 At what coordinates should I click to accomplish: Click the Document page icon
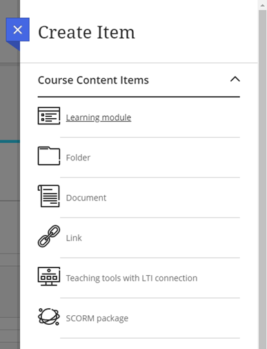[x=49, y=196]
